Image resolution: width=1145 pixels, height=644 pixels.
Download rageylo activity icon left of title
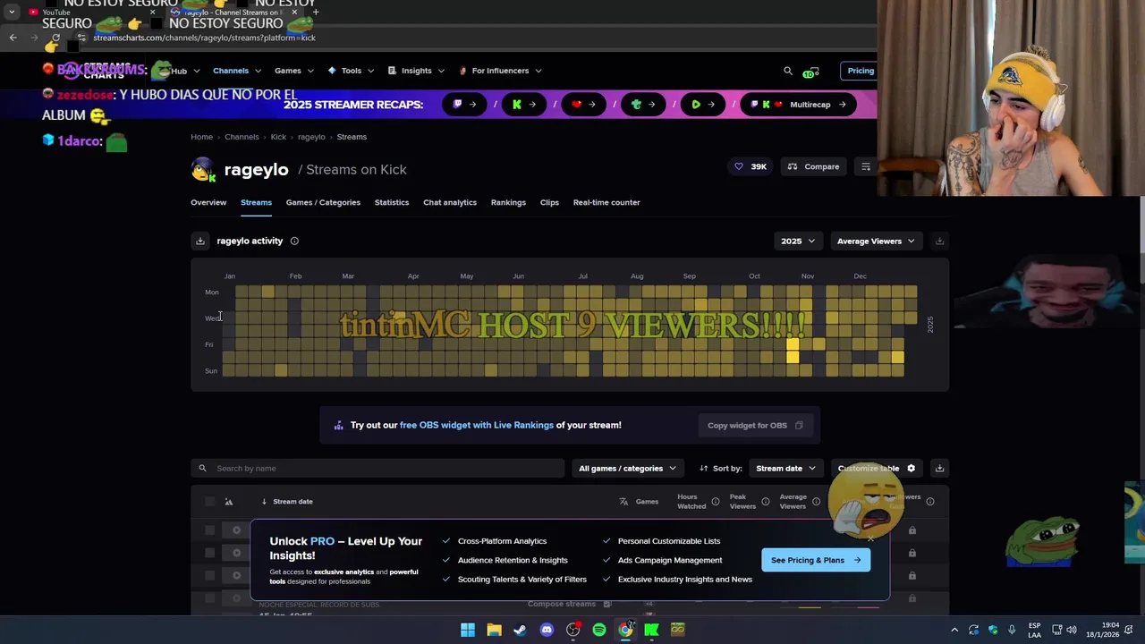pyautogui.click(x=200, y=241)
